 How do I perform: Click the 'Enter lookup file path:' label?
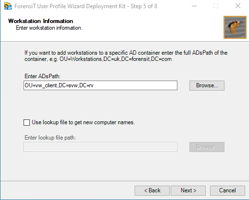coord(50,138)
